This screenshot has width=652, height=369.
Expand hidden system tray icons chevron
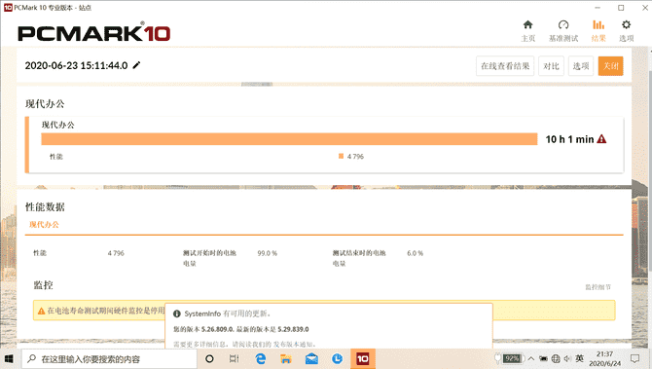tap(531, 358)
